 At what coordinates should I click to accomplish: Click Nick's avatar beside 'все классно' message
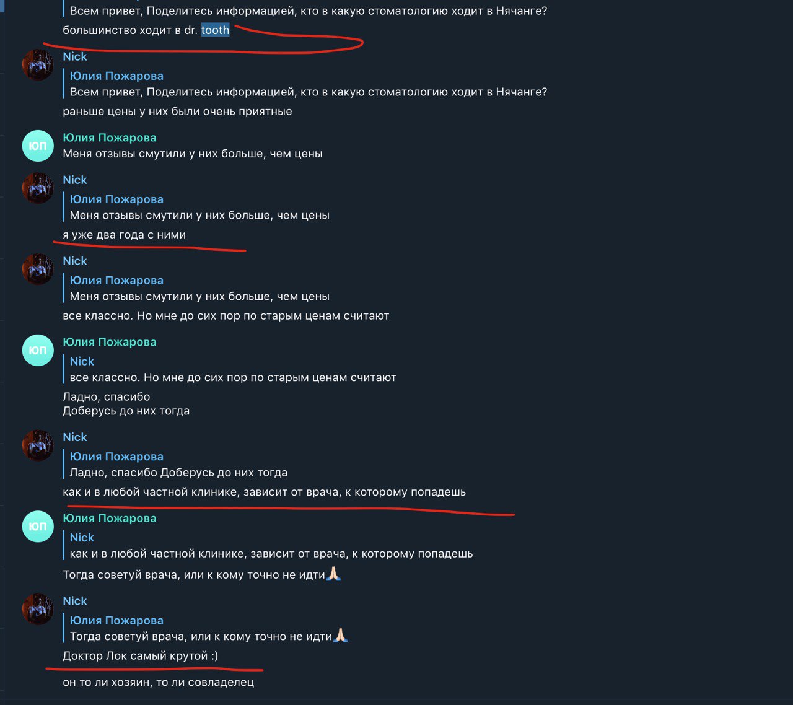(x=38, y=269)
